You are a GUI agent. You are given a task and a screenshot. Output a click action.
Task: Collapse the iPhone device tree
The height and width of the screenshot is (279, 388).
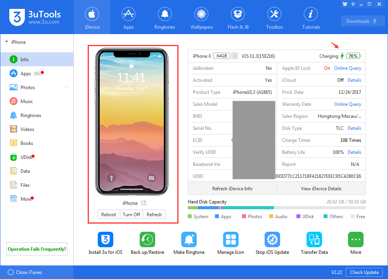[x=7, y=42]
